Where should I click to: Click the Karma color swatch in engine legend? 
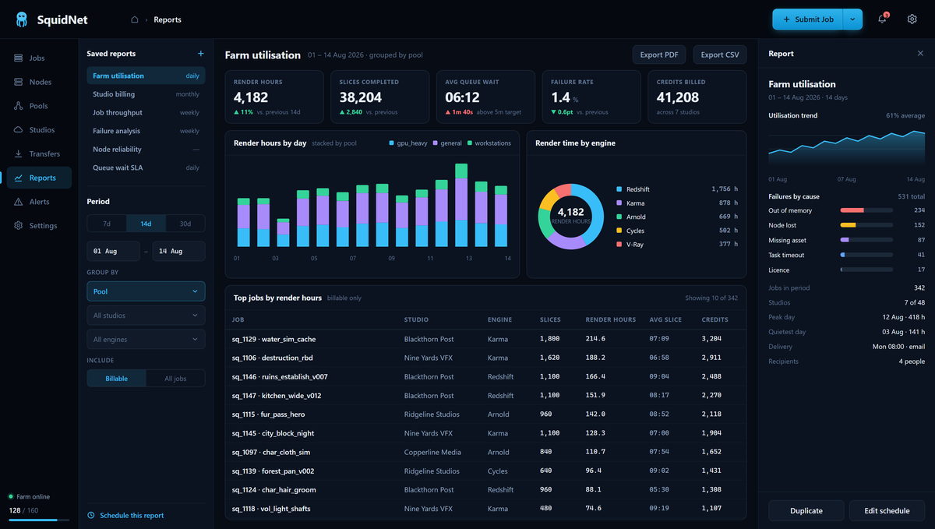[x=619, y=203]
